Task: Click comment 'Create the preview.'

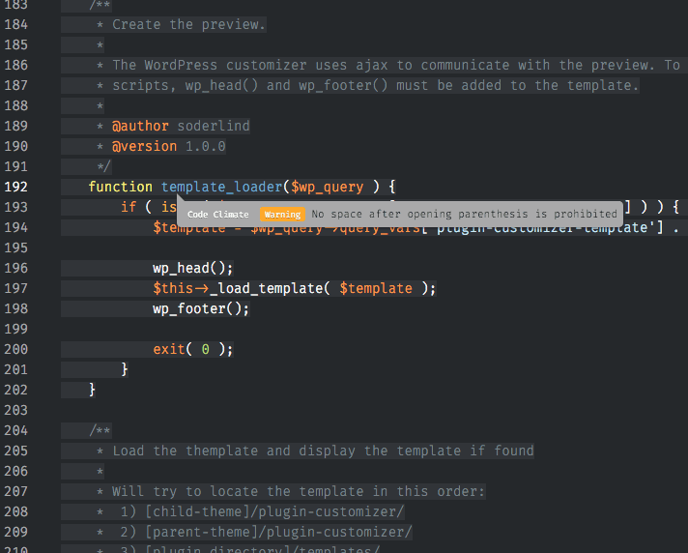Action: point(189,24)
